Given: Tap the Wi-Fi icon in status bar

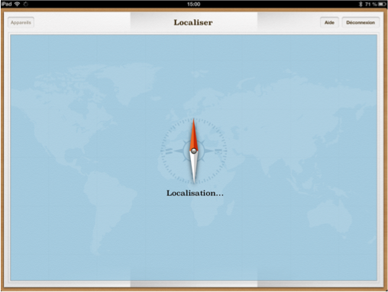Looking at the screenshot, I should (x=18, y=4).
